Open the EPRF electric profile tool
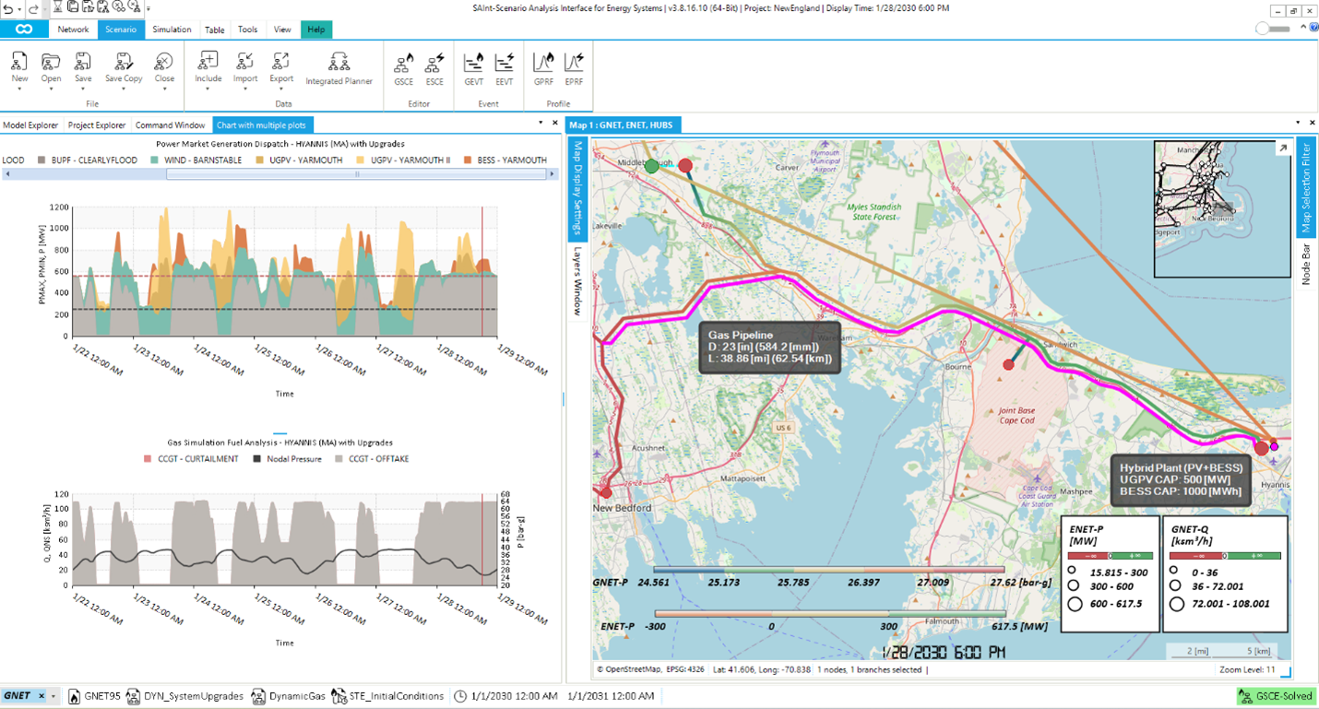 tap(574, 66)
